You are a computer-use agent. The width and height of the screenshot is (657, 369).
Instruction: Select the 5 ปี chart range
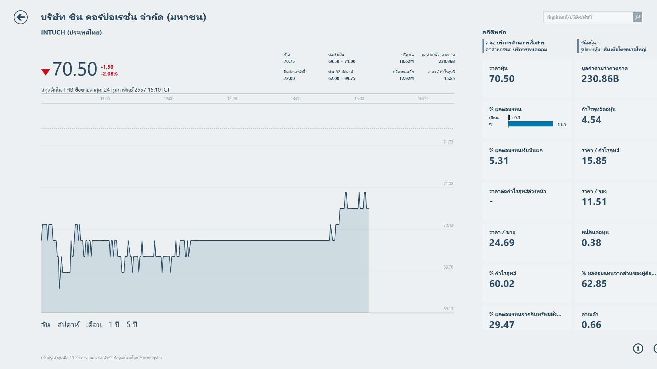pyautogui.click(x=132, y=325)
